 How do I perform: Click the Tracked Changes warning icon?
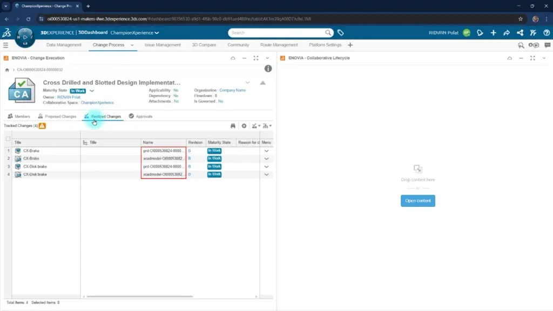pos(42,126)
